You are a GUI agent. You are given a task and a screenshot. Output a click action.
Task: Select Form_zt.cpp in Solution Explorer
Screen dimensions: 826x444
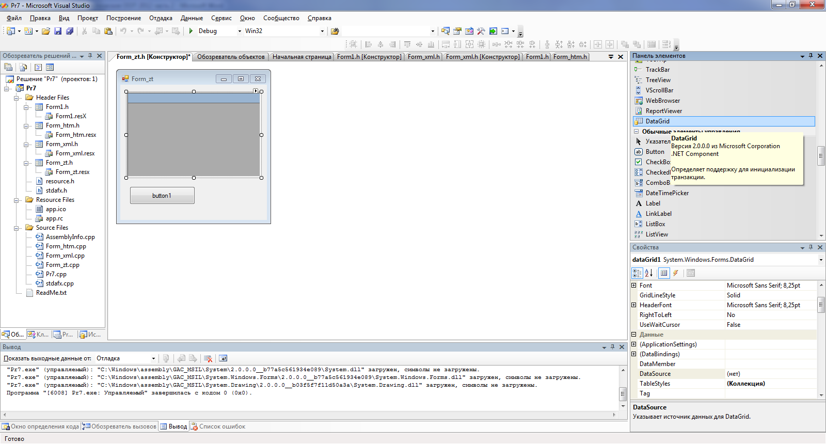pyautogui.click(x=62, y=265)
